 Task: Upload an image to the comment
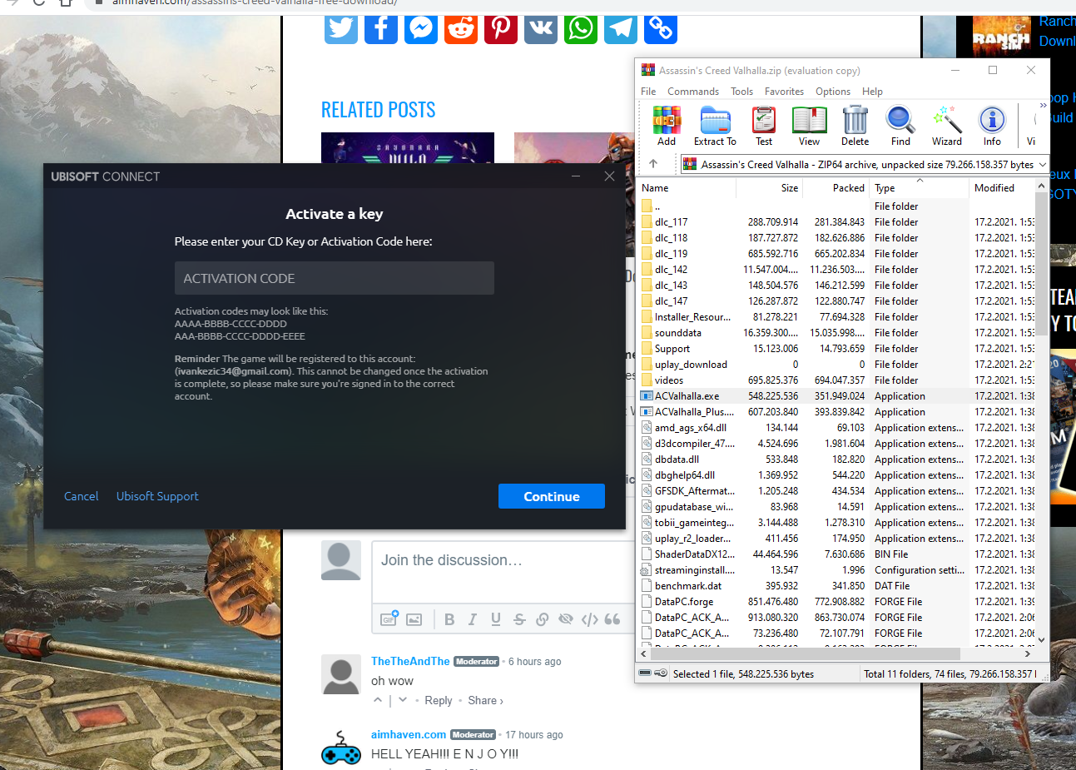point(414,619)
